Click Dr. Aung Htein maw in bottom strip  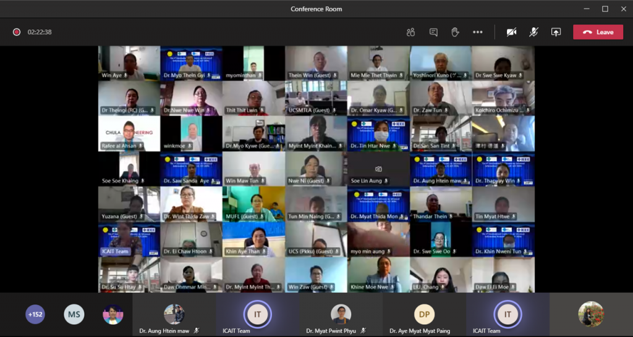coord(174,315)
